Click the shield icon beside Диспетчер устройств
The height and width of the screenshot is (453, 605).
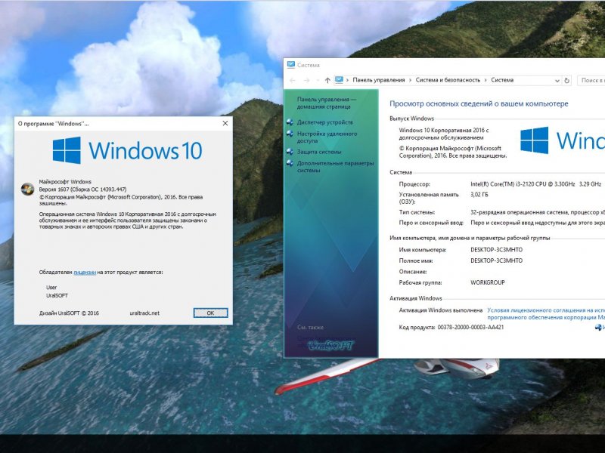tap(290, 122)
